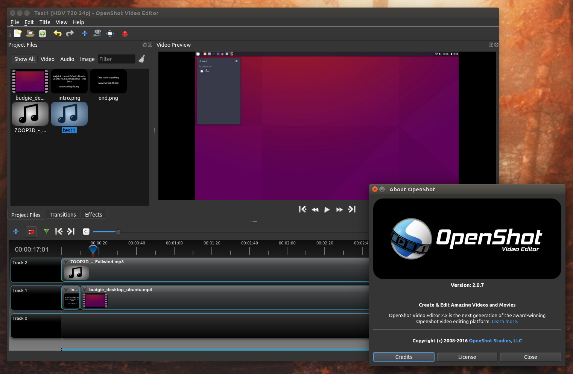573x374 pixels.
Task: Select the Track 1 header label
Action: (x=20, y=290)
